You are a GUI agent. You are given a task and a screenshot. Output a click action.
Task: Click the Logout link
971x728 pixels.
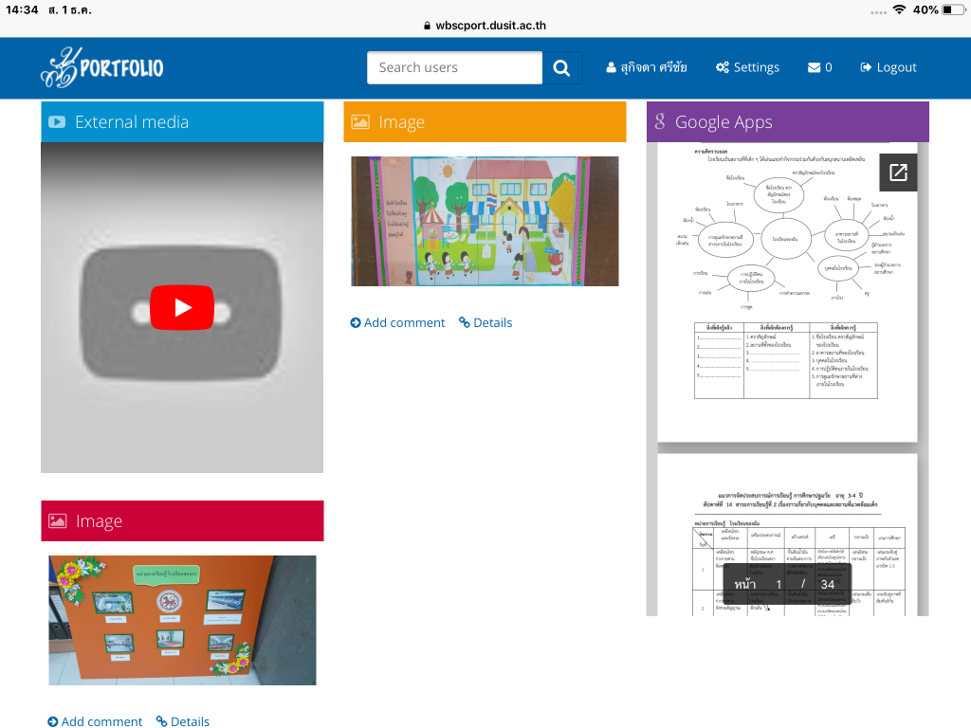(x=888, y=67)
